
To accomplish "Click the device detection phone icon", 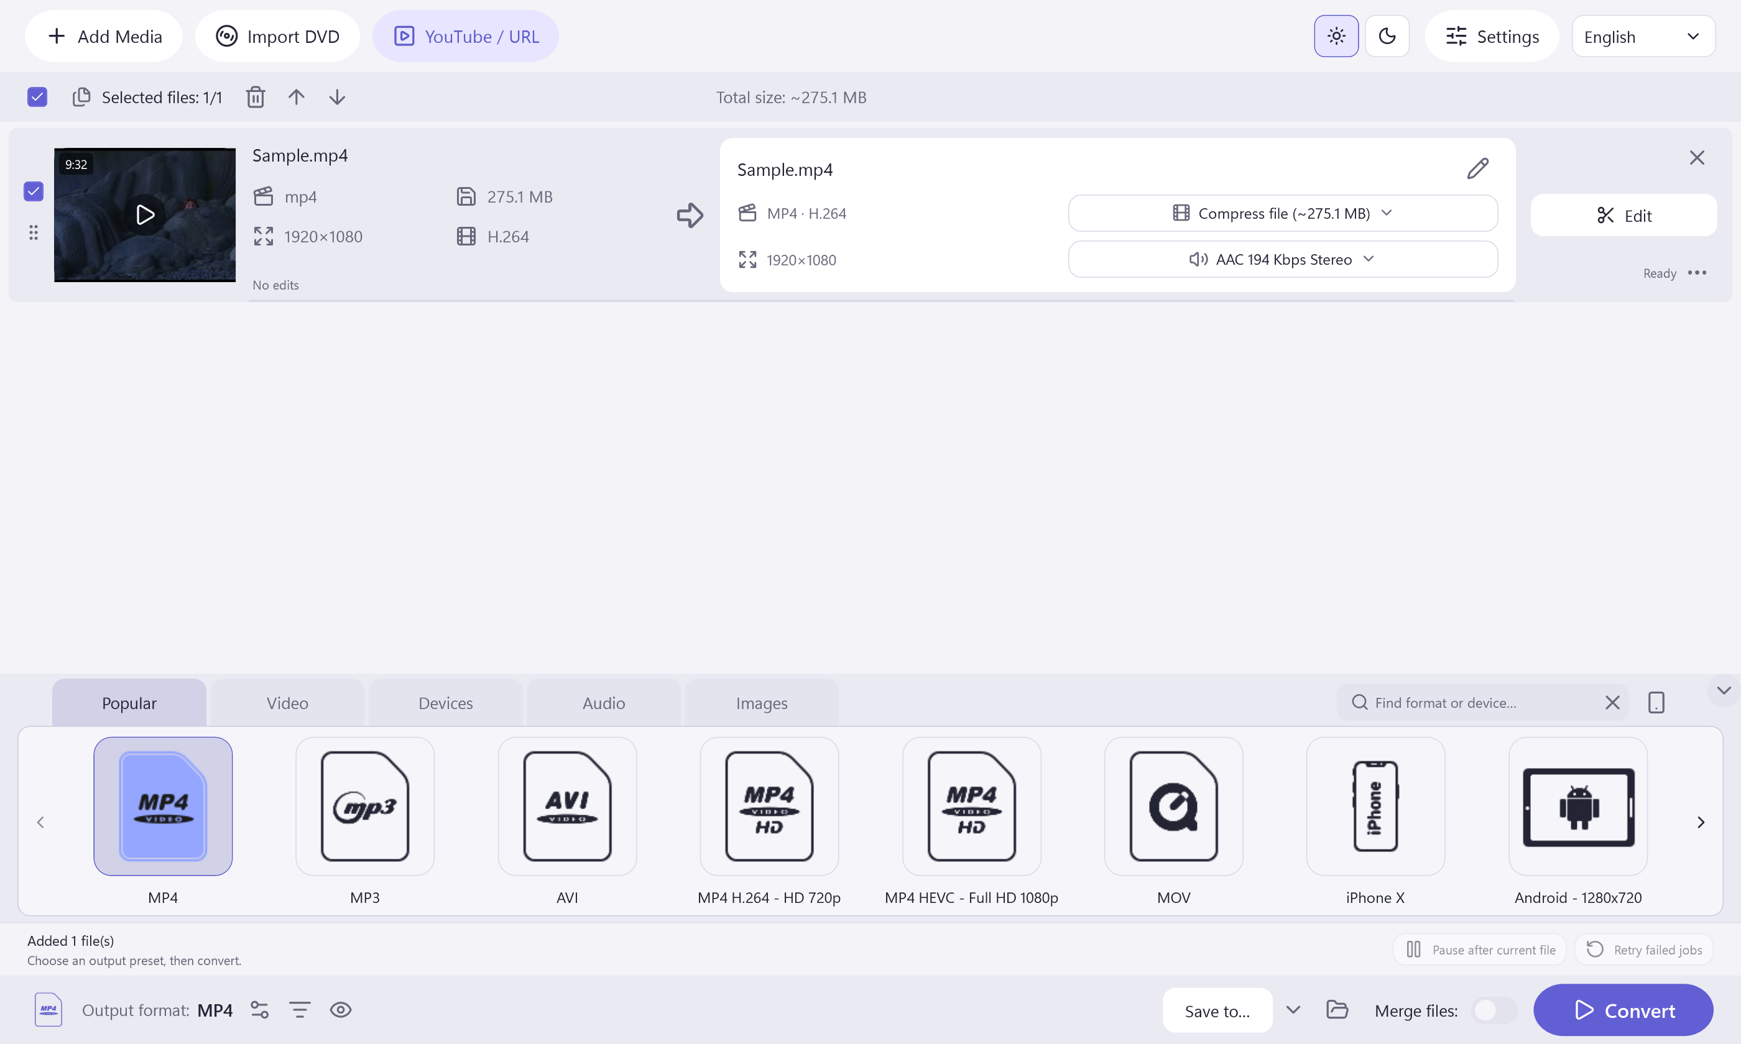I will [1656, 702].
